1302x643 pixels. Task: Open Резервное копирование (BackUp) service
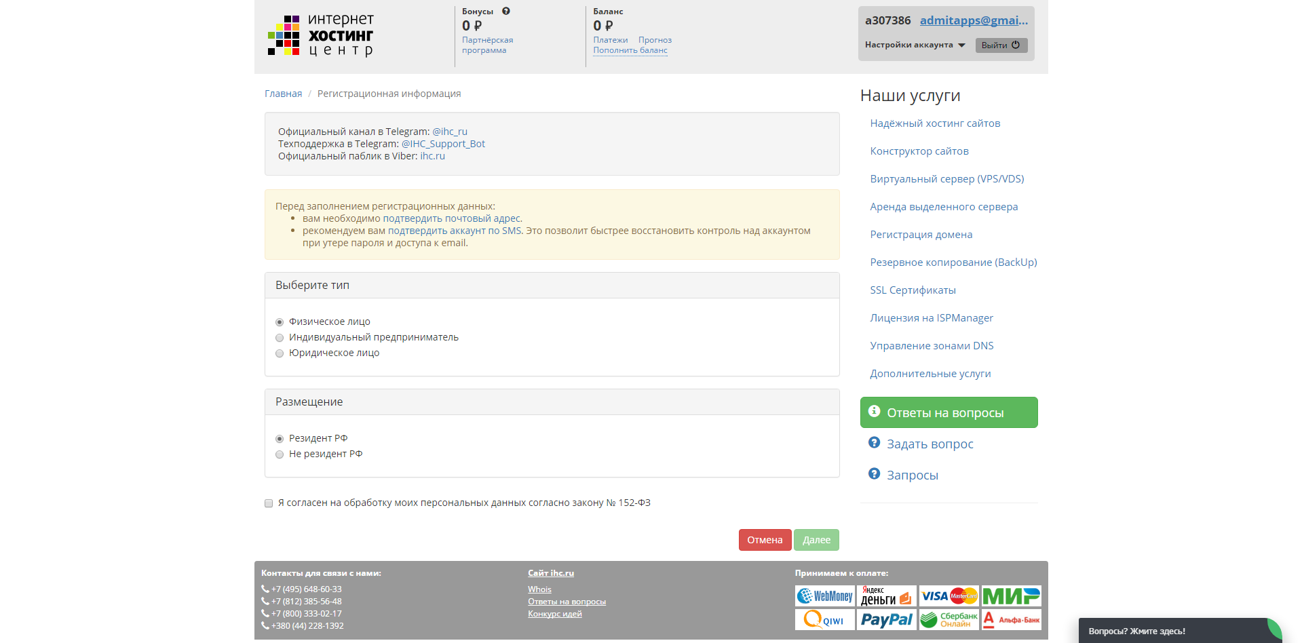click(953, 262)
